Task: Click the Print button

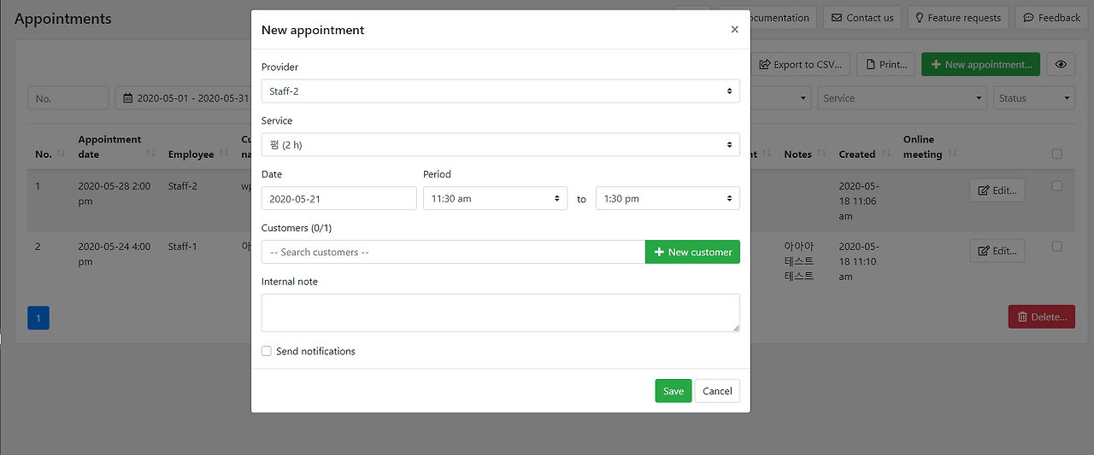Action: pyautogui.click(x=886, y=64)
